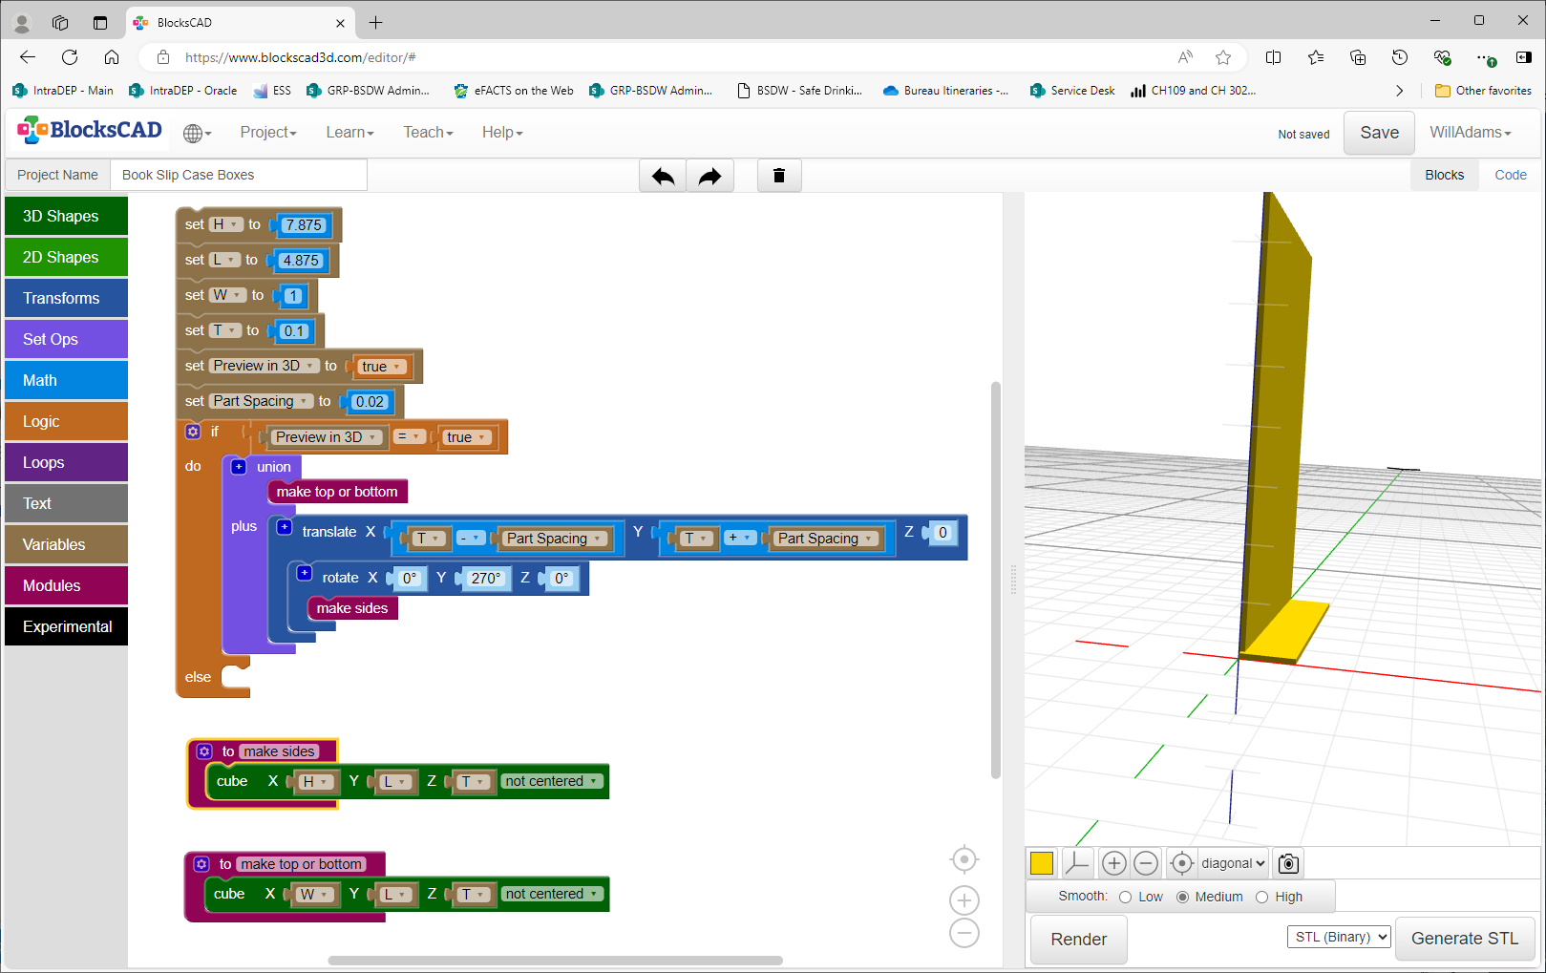
Task: Toggle the axes display icon
Action: tap(1077, 863)
